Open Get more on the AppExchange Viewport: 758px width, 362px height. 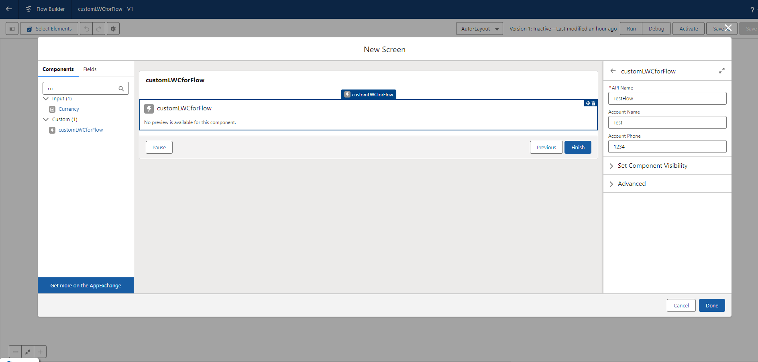[x=86, y=285]
